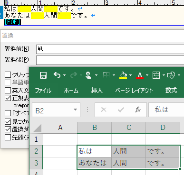Click the 置換前 search field with ¥t
The image size is (184, 175).
pos(110,49)
